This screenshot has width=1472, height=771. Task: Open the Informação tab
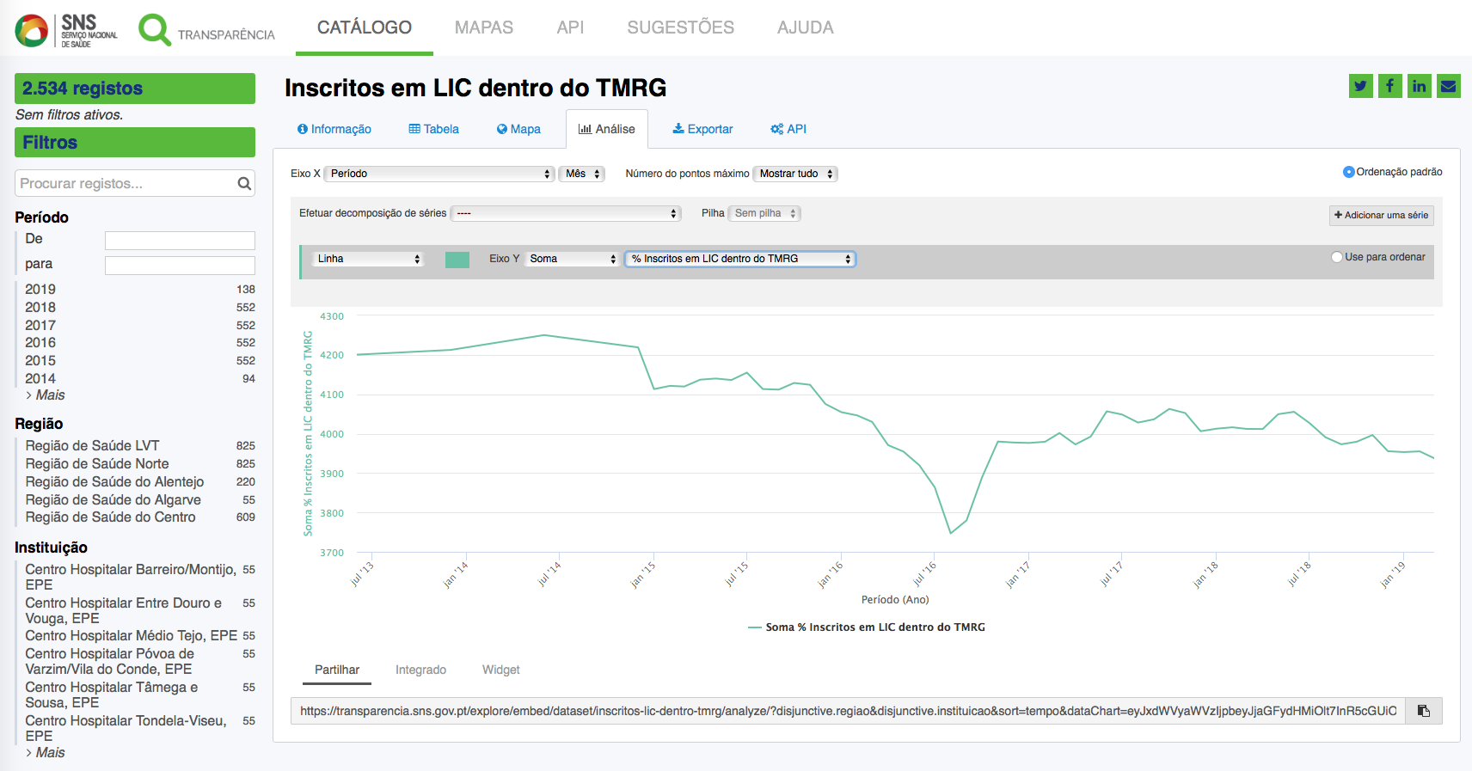pos(334,129)
